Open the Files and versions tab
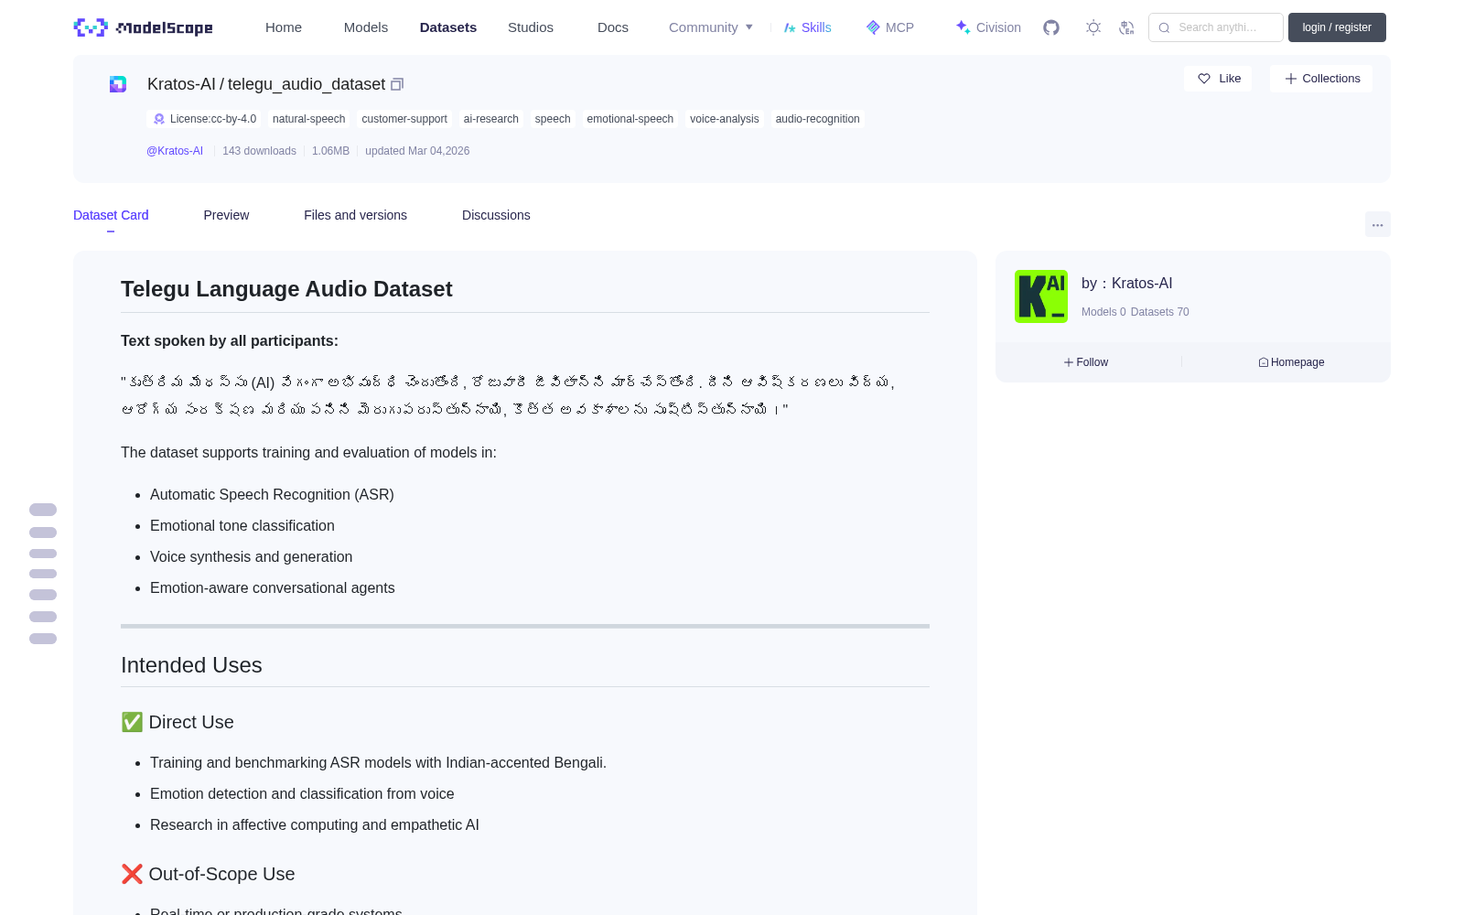 click(355, 215)
